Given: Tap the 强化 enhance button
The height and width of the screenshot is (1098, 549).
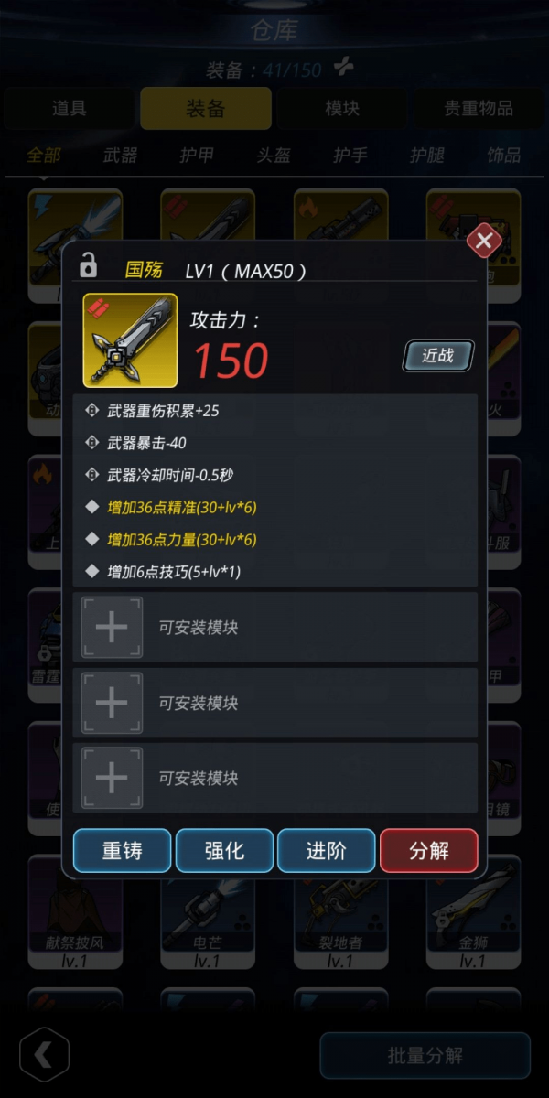Looking at the screenshot, I should pos(224,850).
